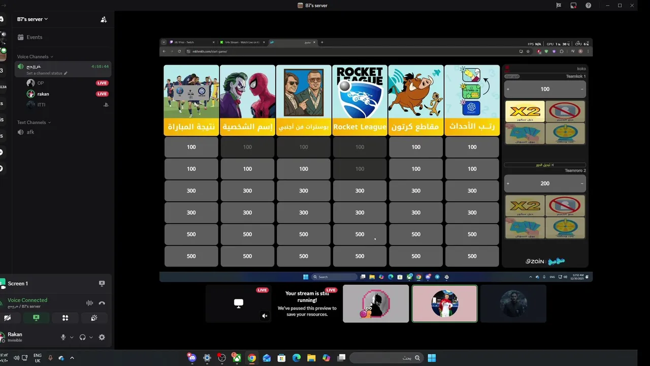Open the Events calendar entry
This screenshot has height=366, width=650.
pyautogui.click(x=63, y=37)
